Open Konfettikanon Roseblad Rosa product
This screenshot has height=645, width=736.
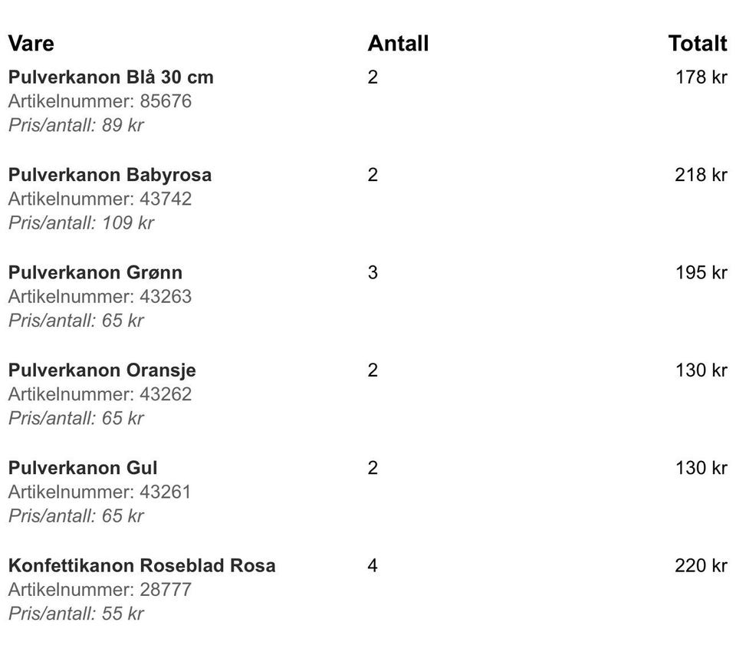pos(142,566)
